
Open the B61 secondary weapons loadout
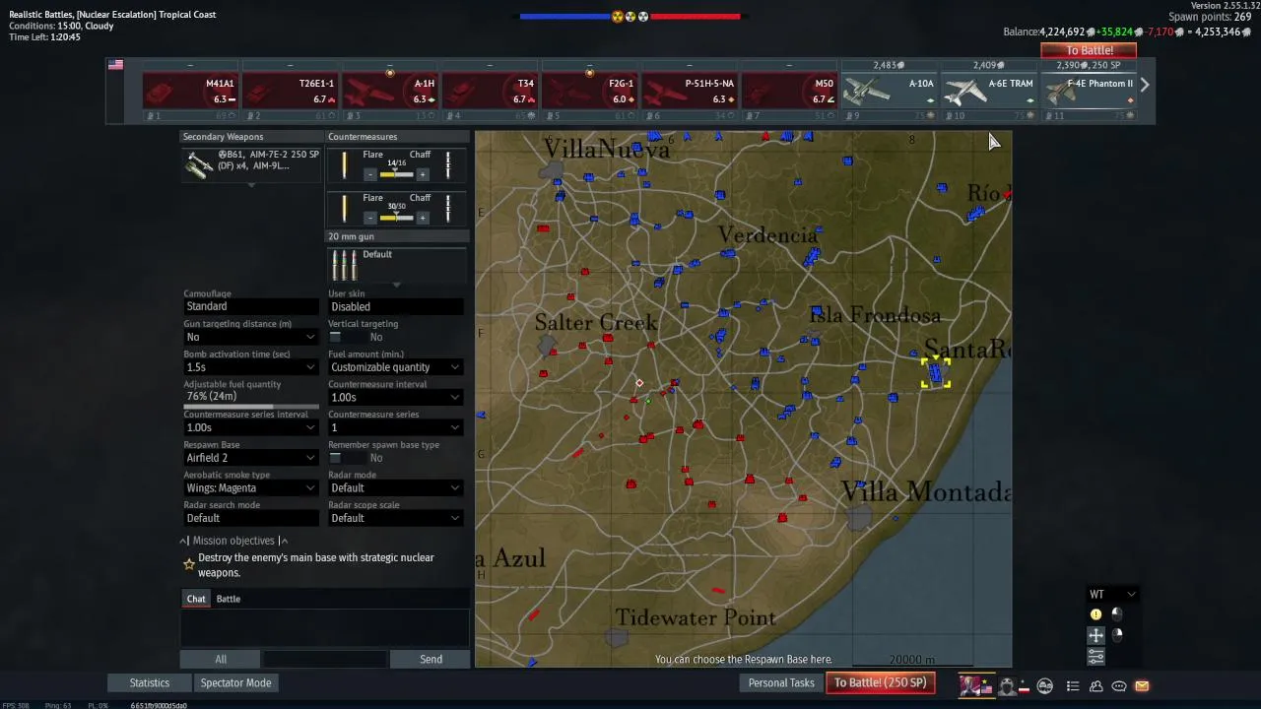(x=252, y=163)
